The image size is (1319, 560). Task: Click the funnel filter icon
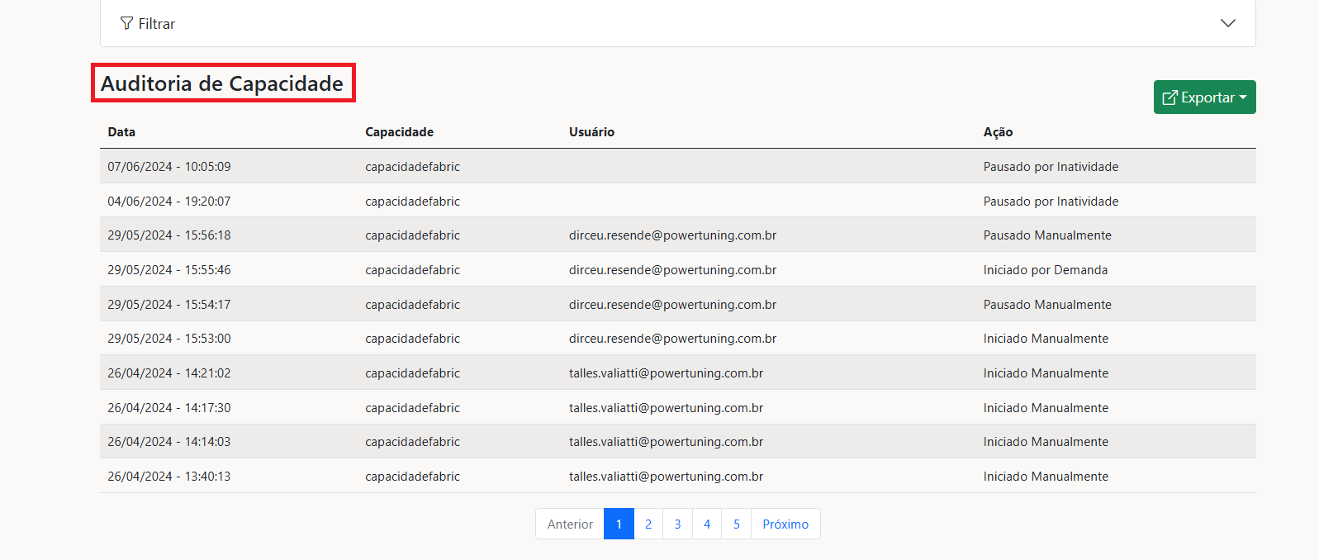coord(126,23)
